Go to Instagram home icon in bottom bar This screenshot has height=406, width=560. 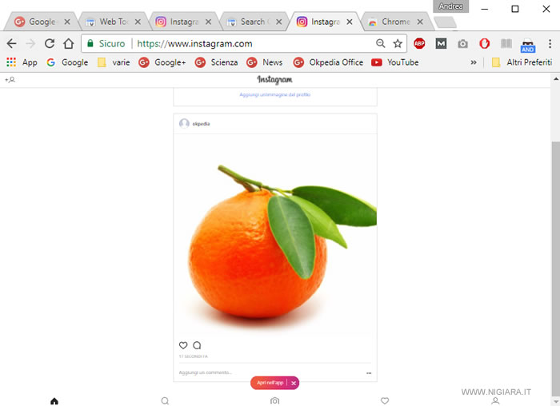point(54,401)
